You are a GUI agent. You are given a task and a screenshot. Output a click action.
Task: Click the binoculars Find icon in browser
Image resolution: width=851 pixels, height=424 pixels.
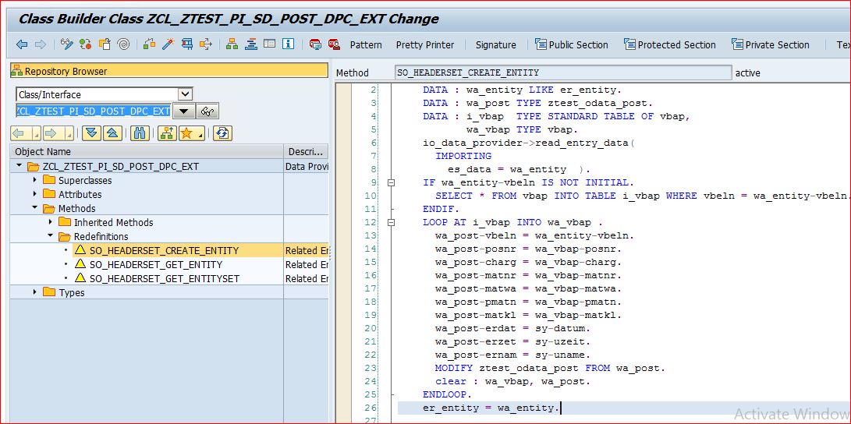pyautogui.click(x=140, y=133)
